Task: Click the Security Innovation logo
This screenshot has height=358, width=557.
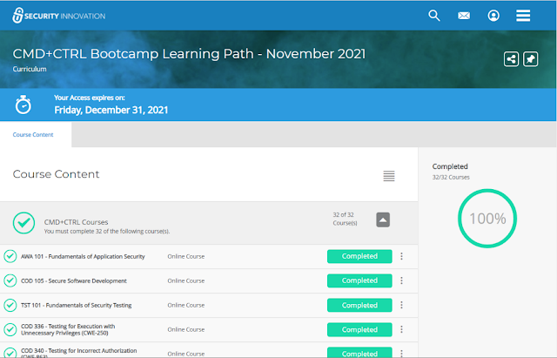Action: (58, 16)
